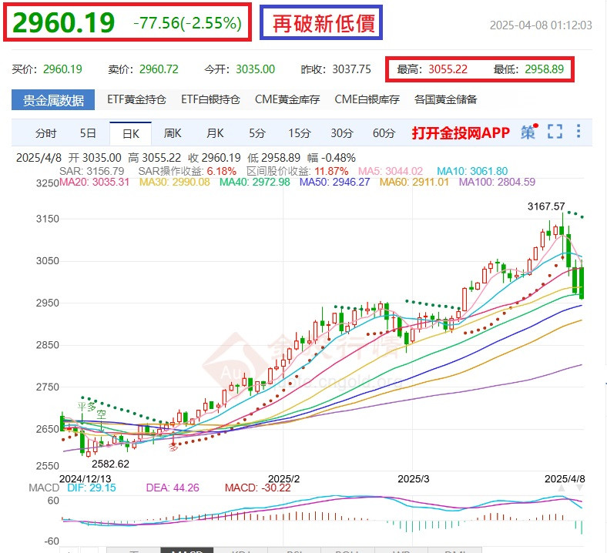This screenshot has height=553, width=607.
Task: Click the MA30: 2990.08 legend
Action: (x=175, y=182)
